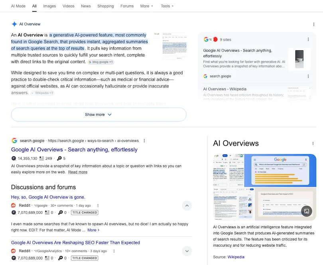Click traffic icon on r/GoogleAnalytics post metrics
The height and width of the screenshot is (265, 323).
pyautogui.click(x=14, y=258)
